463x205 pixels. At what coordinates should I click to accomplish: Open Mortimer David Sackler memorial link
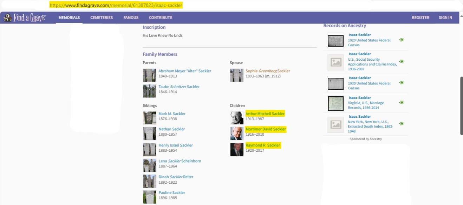(266, 129)
